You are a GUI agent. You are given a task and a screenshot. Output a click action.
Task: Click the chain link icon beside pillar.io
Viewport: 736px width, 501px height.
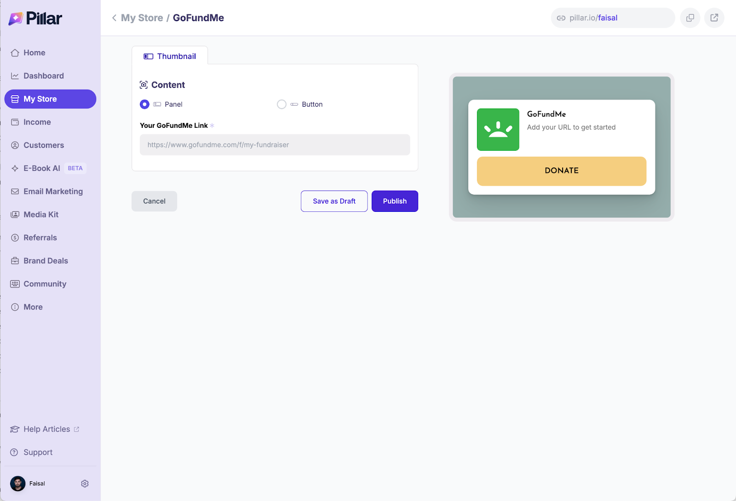tap(561, 18)
